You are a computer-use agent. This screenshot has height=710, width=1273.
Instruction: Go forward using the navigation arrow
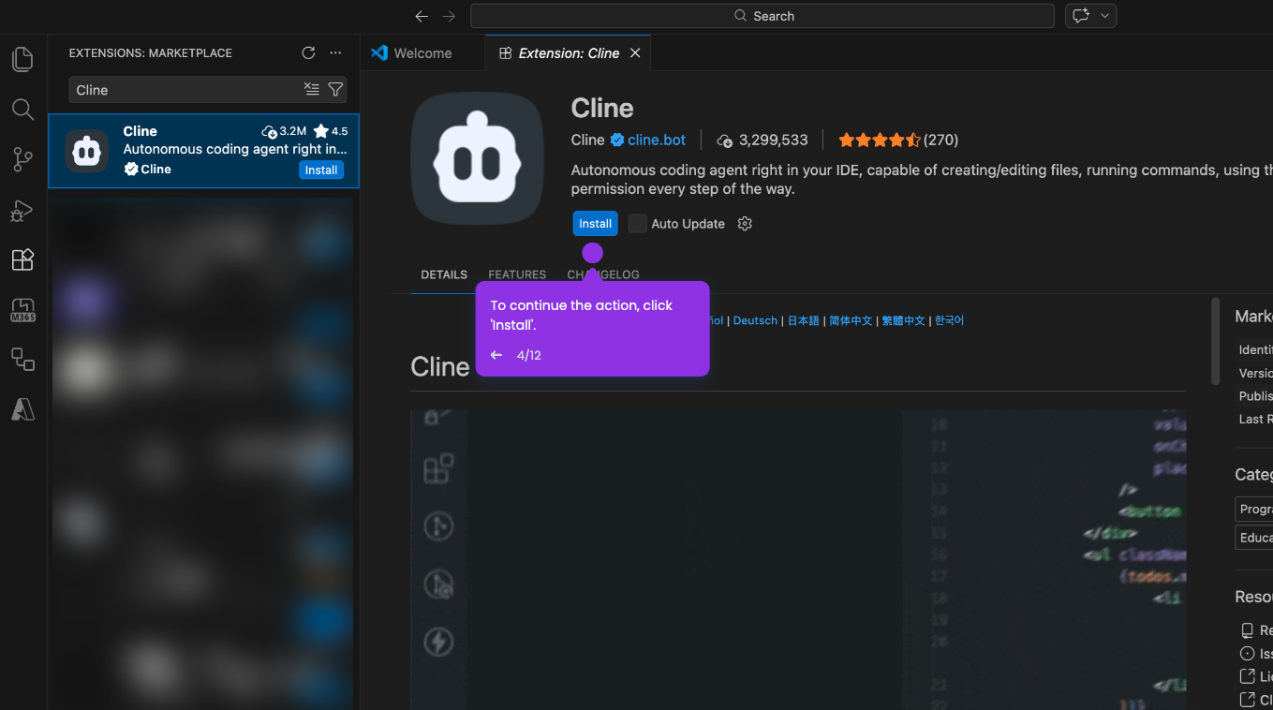[449, 16]
